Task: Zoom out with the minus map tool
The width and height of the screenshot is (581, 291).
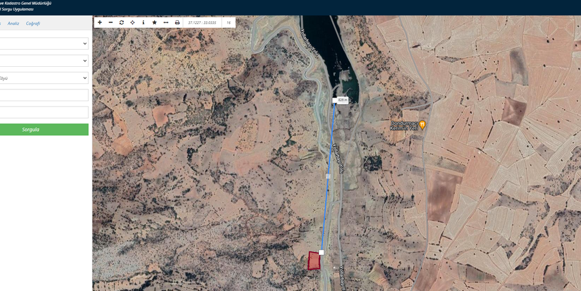Action: (110, 22)
